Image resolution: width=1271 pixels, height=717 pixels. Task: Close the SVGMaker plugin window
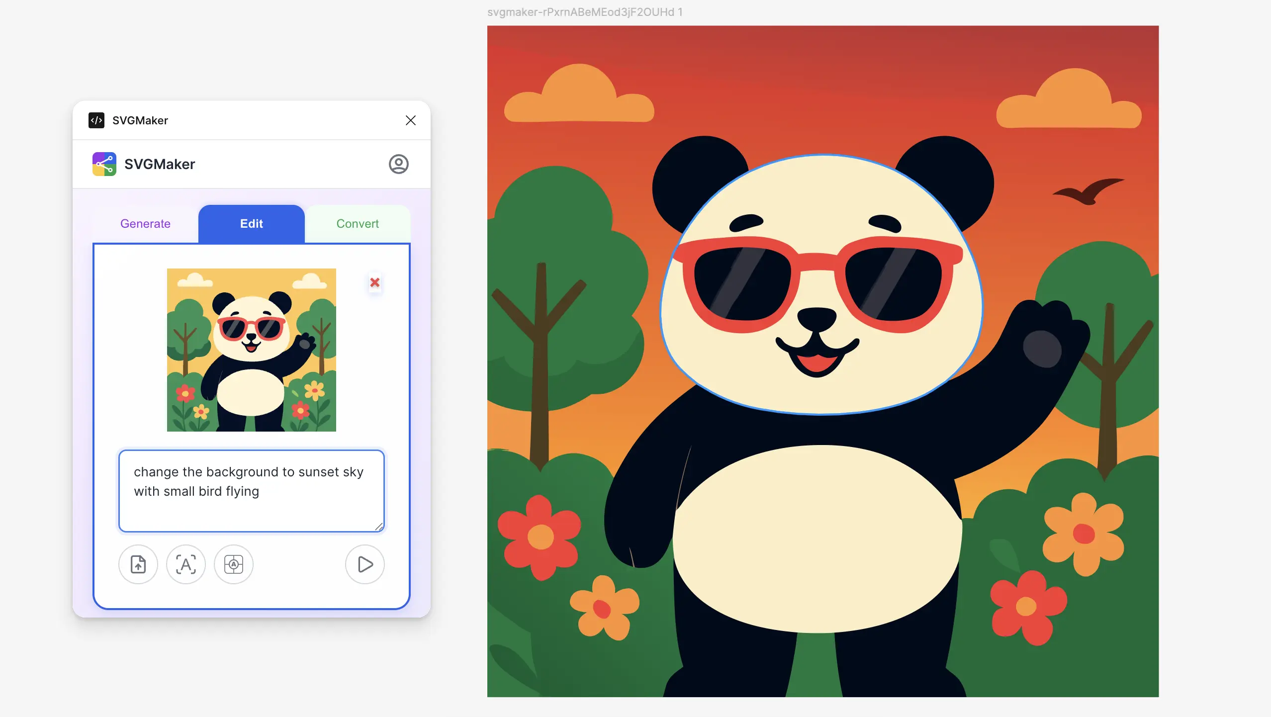(x=410, y=120)
